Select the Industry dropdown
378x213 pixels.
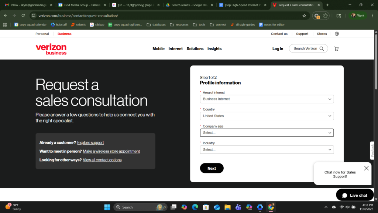[x=267, y=150]
